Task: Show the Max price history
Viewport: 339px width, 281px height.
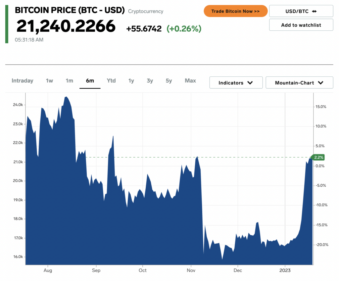Action: [190, 81]
